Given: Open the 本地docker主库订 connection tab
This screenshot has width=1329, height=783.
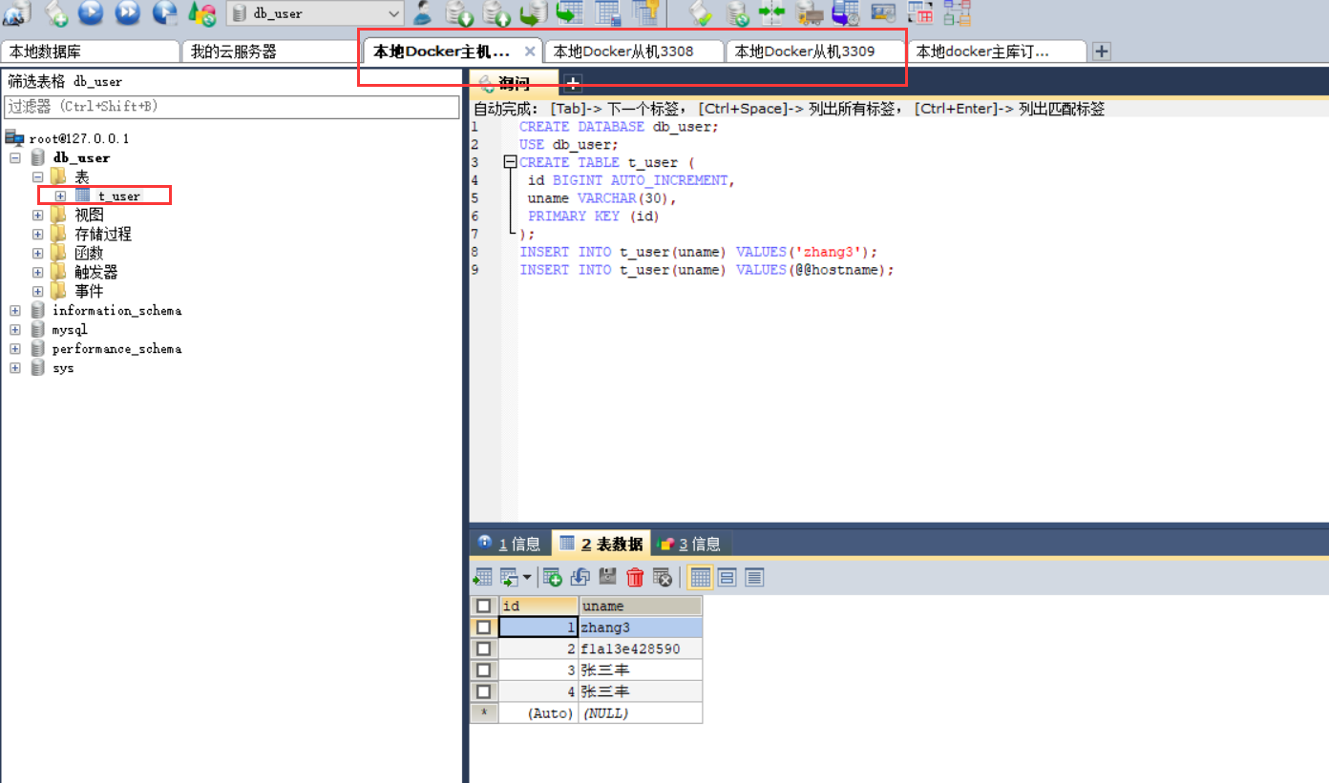Looking at the screenshot, I should pyautogui.click(x=997, y=52).
